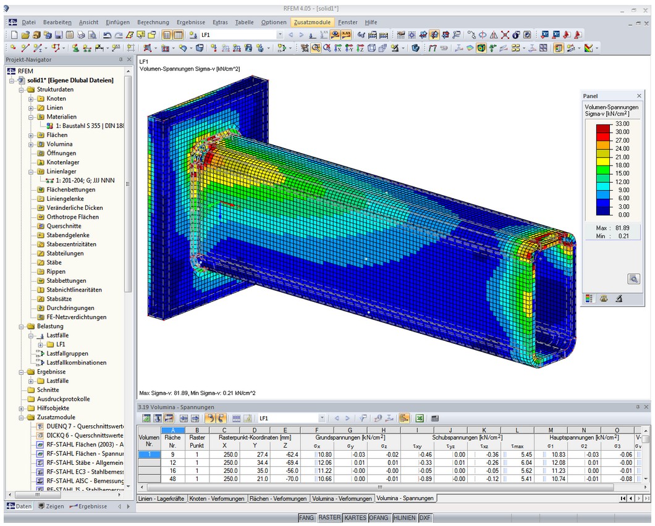The image size is (655, 526).
Task: Toggle OFANG object snap in status bar
Action: [x=379, y=518]
